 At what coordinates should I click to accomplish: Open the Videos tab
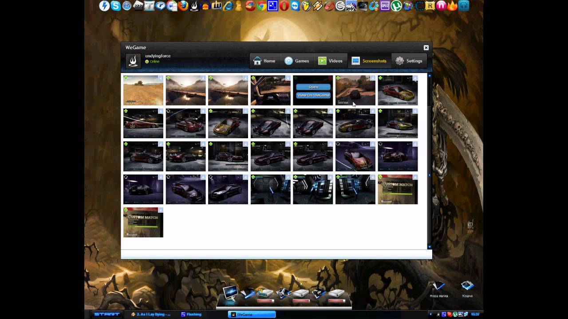[330, 61]
